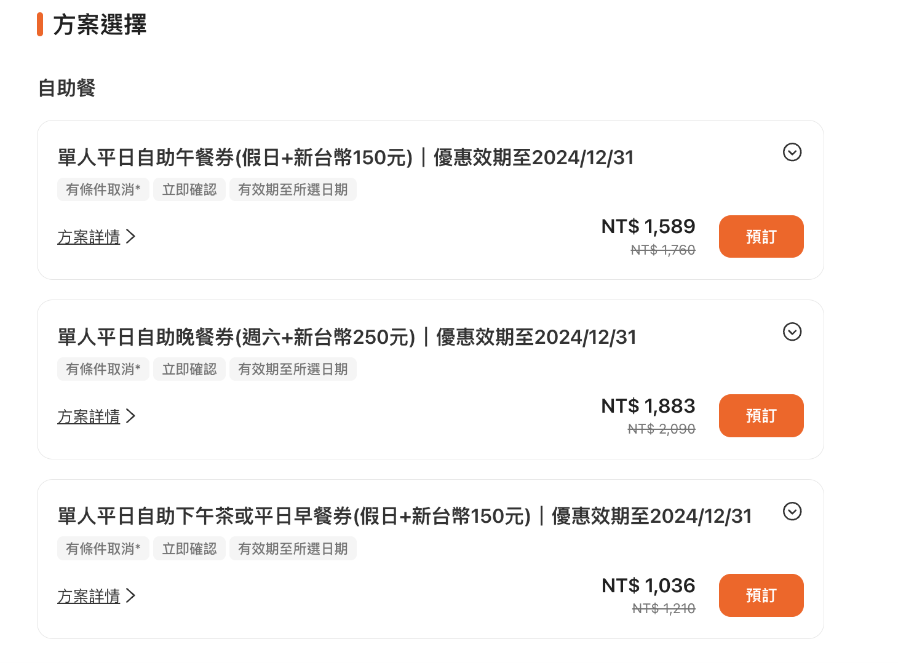The width and height of the screenshot is (898, 663).
Task: Click the arrow beside afternoon tea 方案詳情
Action: pos(130,596)
